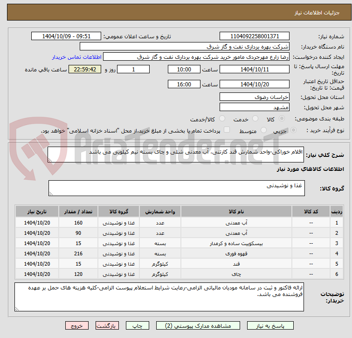The width and height of the screenshot is (352, 338).
Task: Click quantity 216 in the table
Action: coord(78,253)
